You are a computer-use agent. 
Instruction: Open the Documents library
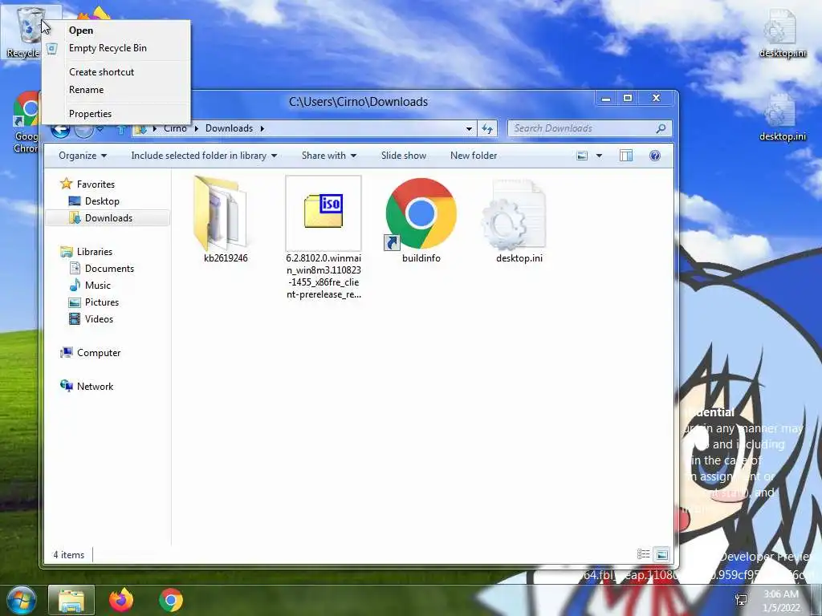click(109, 269)
